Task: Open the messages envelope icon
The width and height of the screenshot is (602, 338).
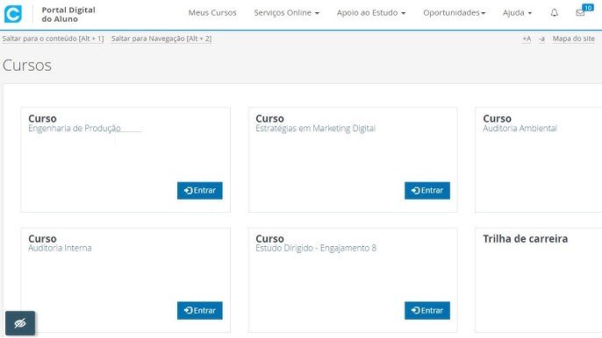Action: tap(580, 13)
